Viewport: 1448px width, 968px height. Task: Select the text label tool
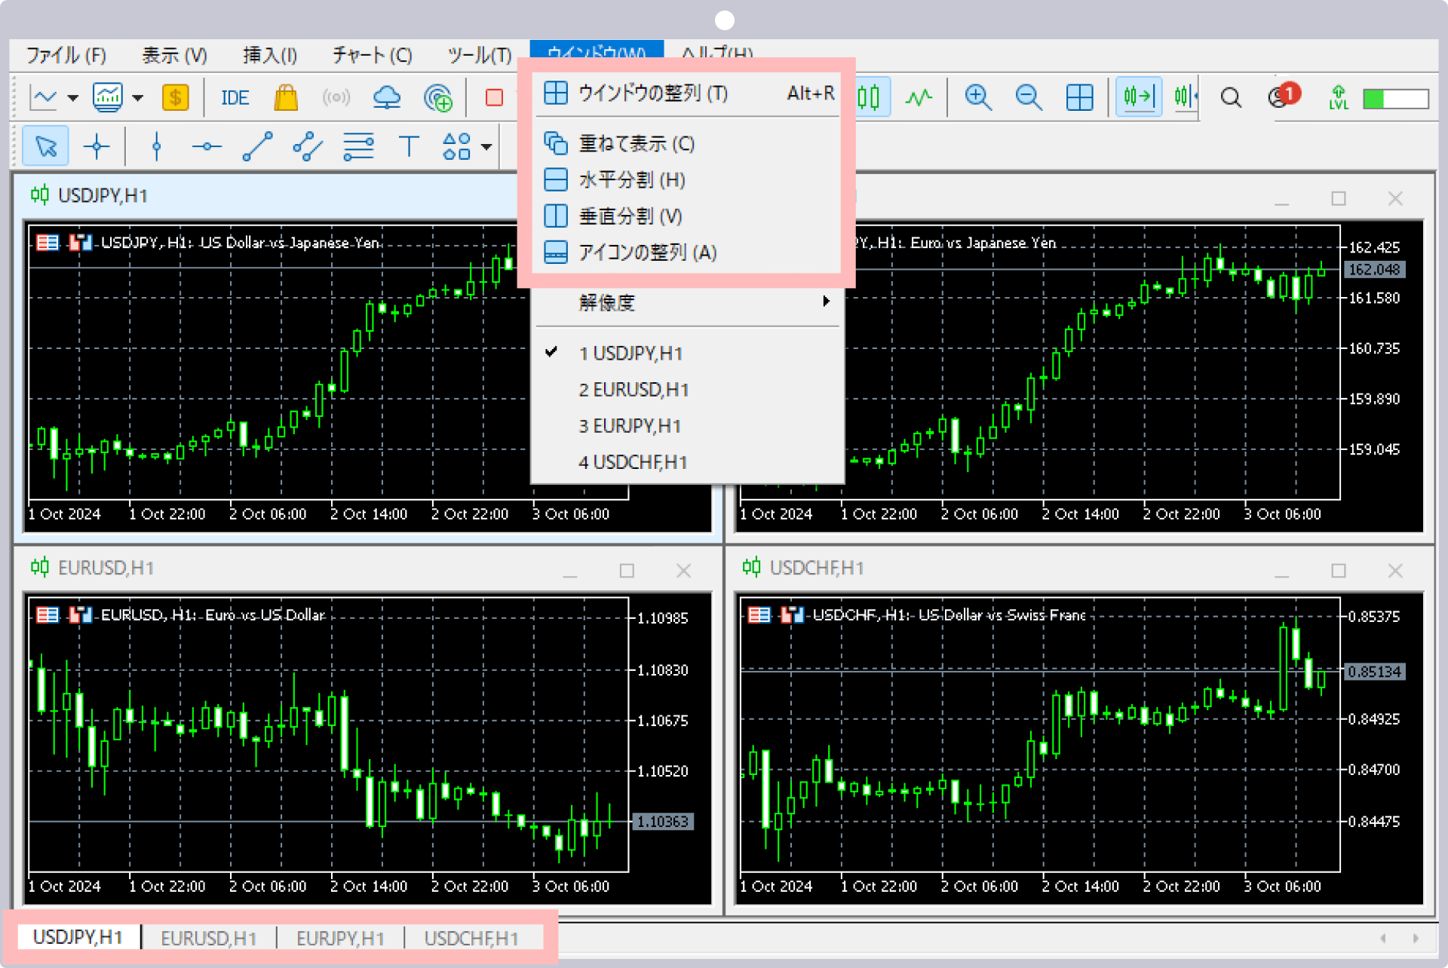click(x=408, y=146)
